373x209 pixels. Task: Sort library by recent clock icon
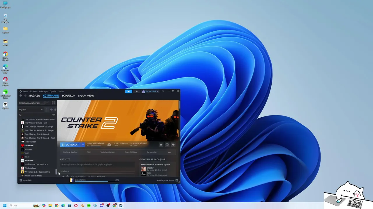(x=51, y=110)
